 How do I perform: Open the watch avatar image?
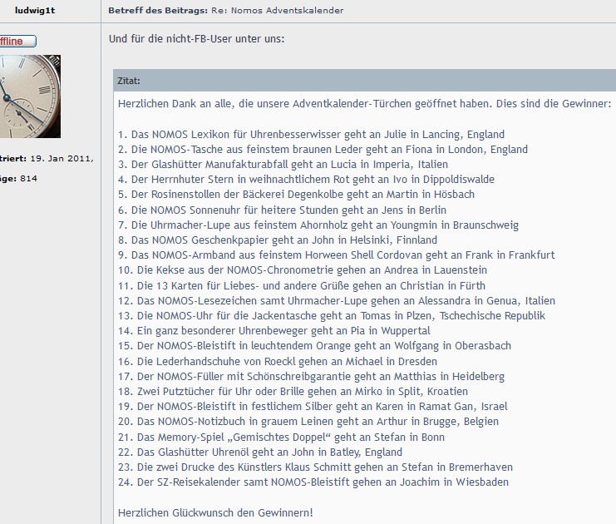tap(30, 96)
